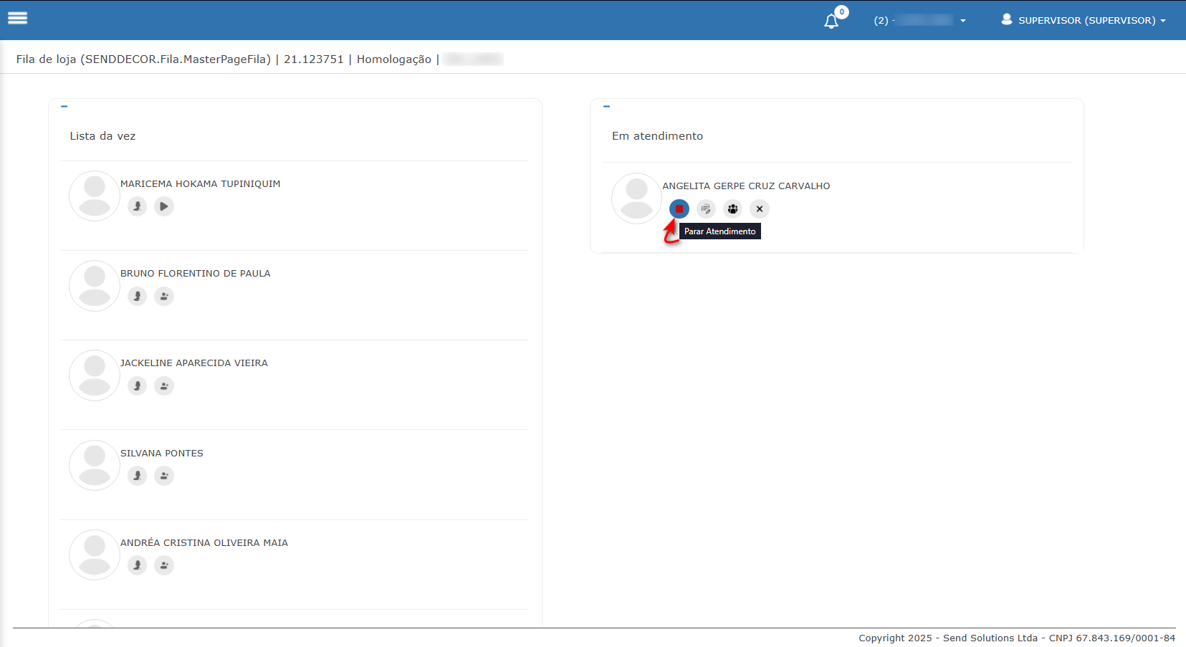The width and height of the screenshot is (1186, 647).
Task: Collapse the Em atendimento panel
Action: click(x=606, y=107)
